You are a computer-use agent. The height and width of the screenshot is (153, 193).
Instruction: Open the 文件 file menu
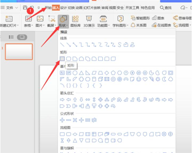(10, 7)
